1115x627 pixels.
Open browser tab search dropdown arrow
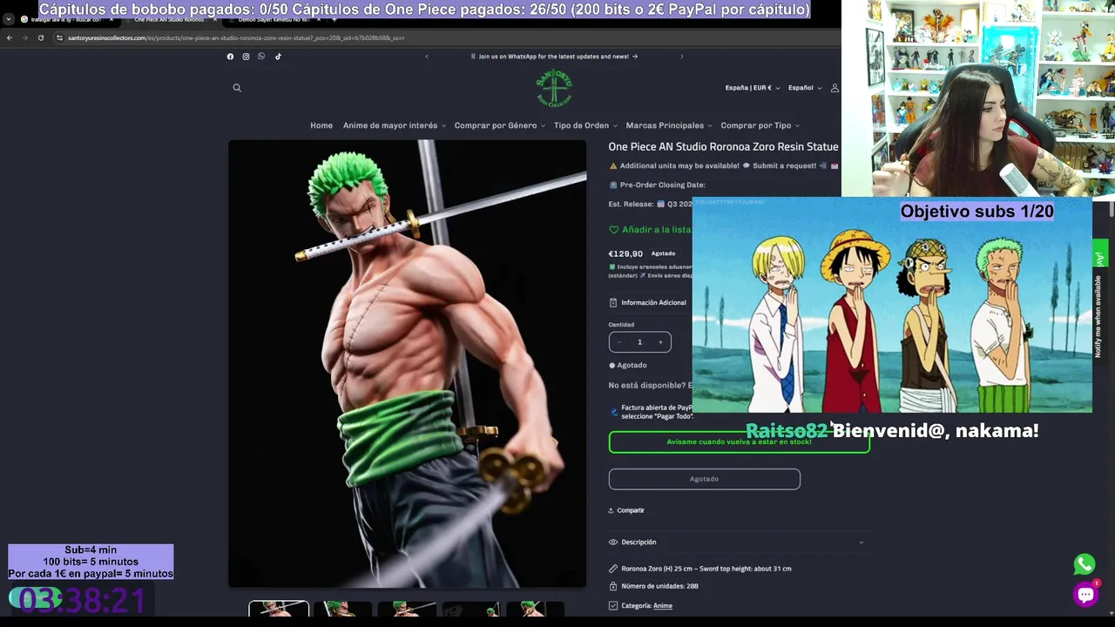click(x=9, y=18)
